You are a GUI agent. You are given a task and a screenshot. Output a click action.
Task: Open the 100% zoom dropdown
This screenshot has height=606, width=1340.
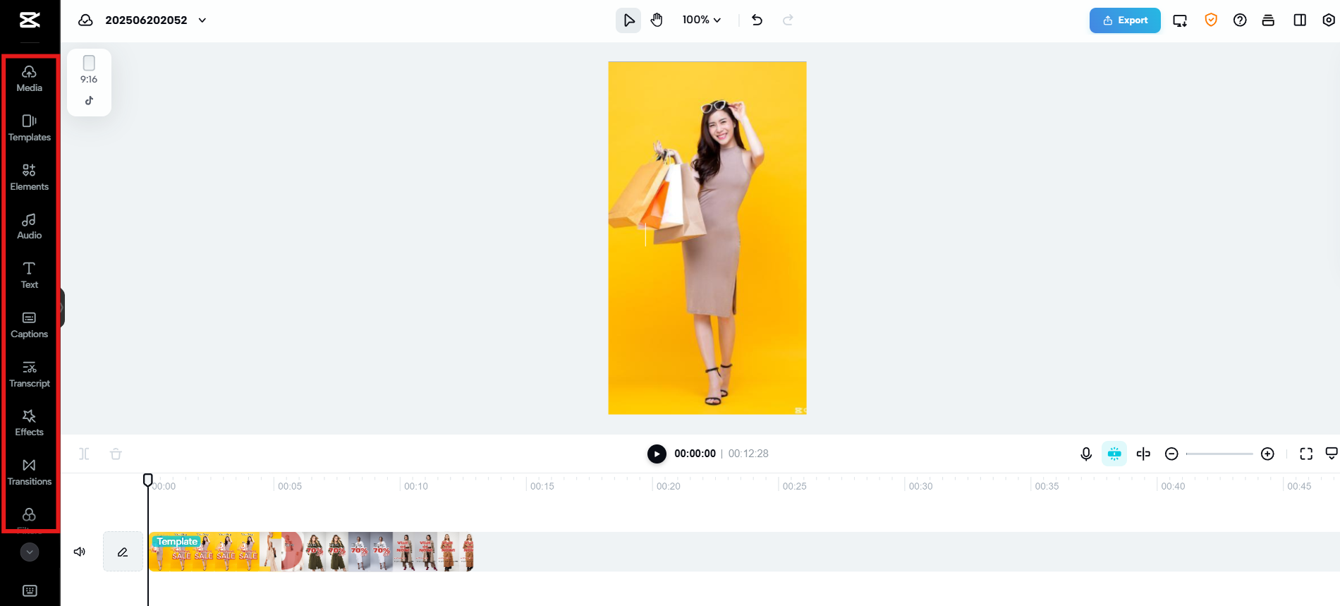(702, 20)
